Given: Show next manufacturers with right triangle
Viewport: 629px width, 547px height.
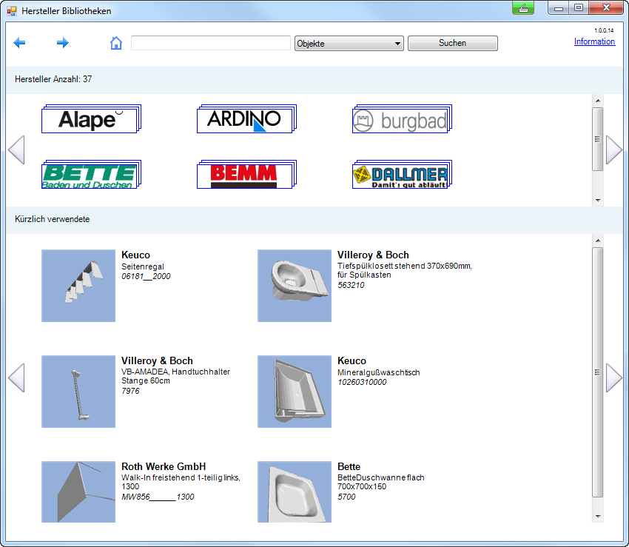Looking at the screenshot, I should point(613,150).
